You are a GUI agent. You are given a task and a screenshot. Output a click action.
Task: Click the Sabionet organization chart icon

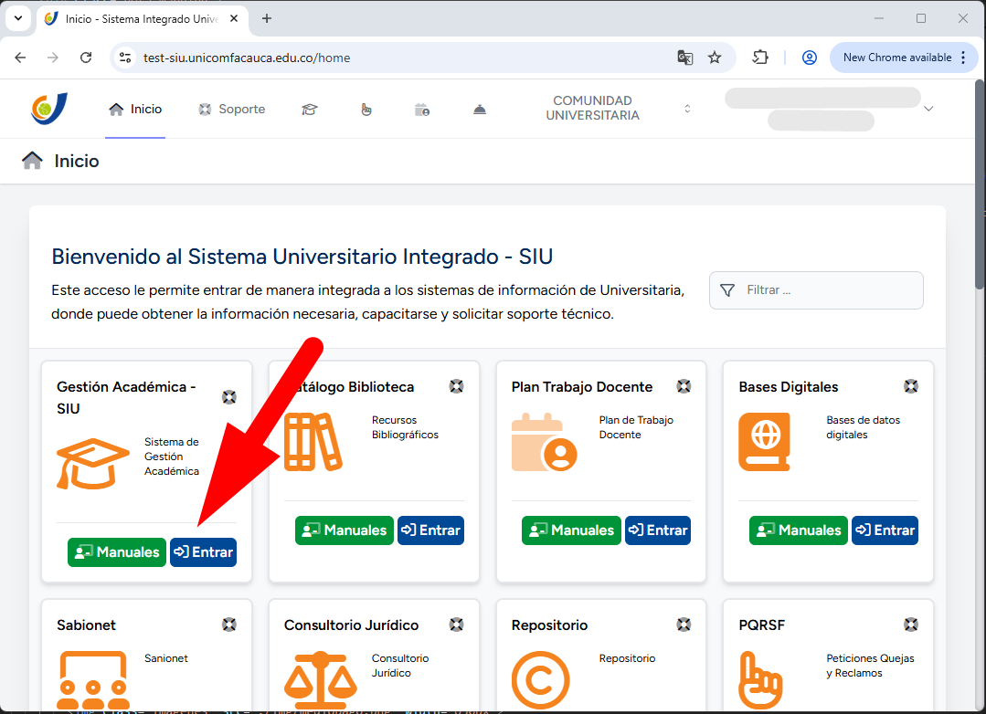point(94,680)
